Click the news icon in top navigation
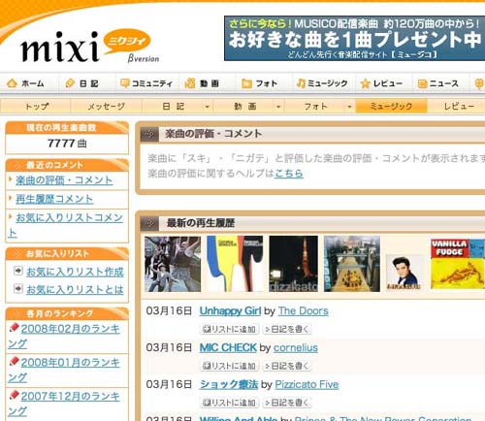This screenshot has height=421, width=485. pyautogui.click(x=422, y=83)
